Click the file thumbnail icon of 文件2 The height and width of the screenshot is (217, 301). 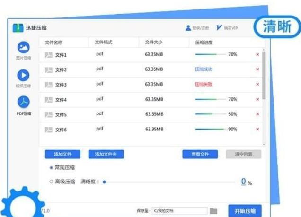pos(49,70)
